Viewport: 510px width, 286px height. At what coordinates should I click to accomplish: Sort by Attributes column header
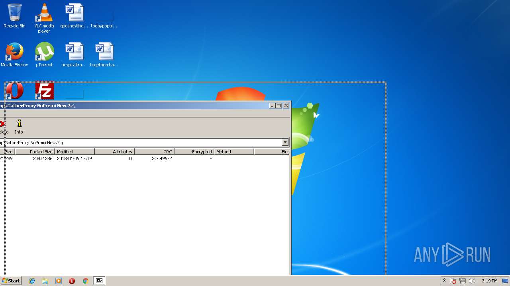pos(114,152)
